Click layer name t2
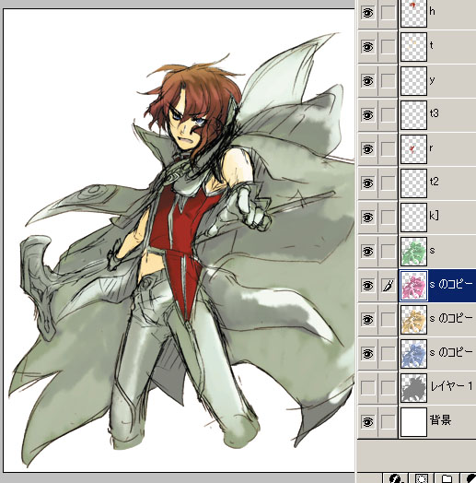 pyautogui.click(x=435, y=182)
